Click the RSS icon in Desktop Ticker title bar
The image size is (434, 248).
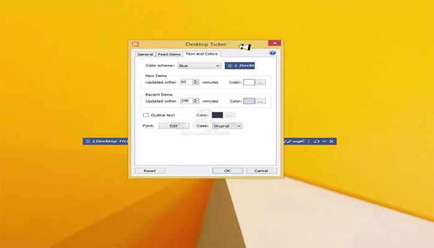[x=135, y=44]
